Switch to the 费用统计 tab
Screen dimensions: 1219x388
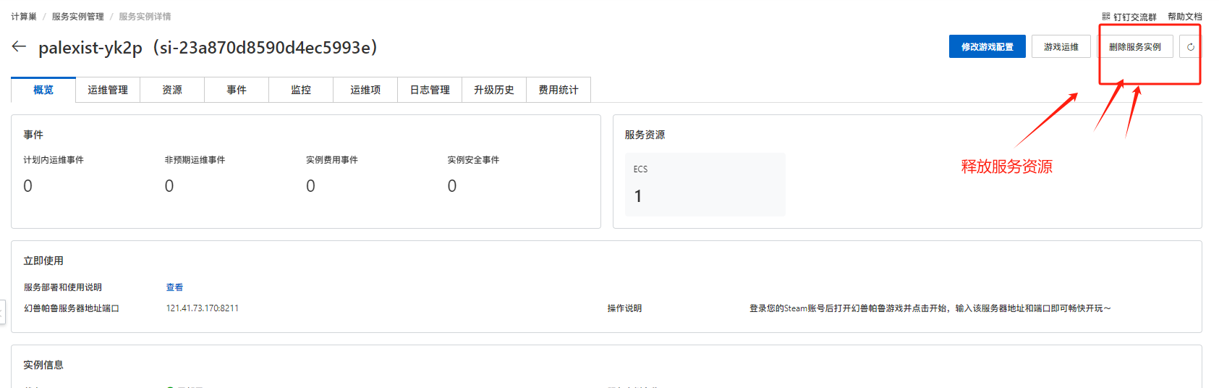tap(558, 90)
